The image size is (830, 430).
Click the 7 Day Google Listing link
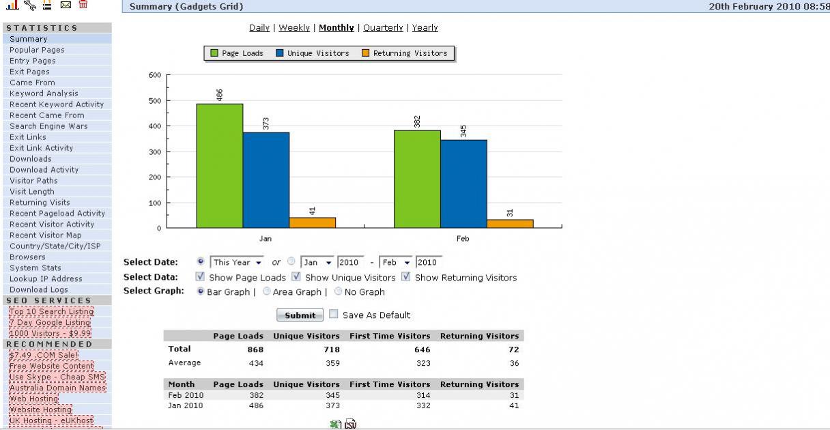point(50,323)
